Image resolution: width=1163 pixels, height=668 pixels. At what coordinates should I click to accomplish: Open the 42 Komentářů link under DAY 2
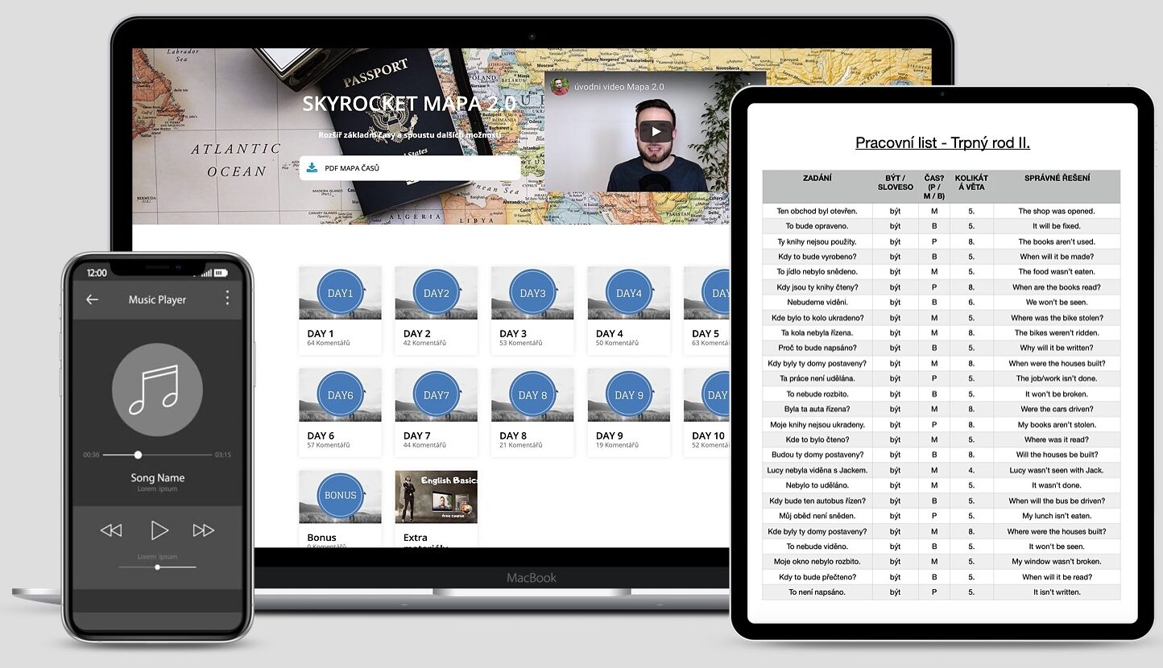(424, 343)
